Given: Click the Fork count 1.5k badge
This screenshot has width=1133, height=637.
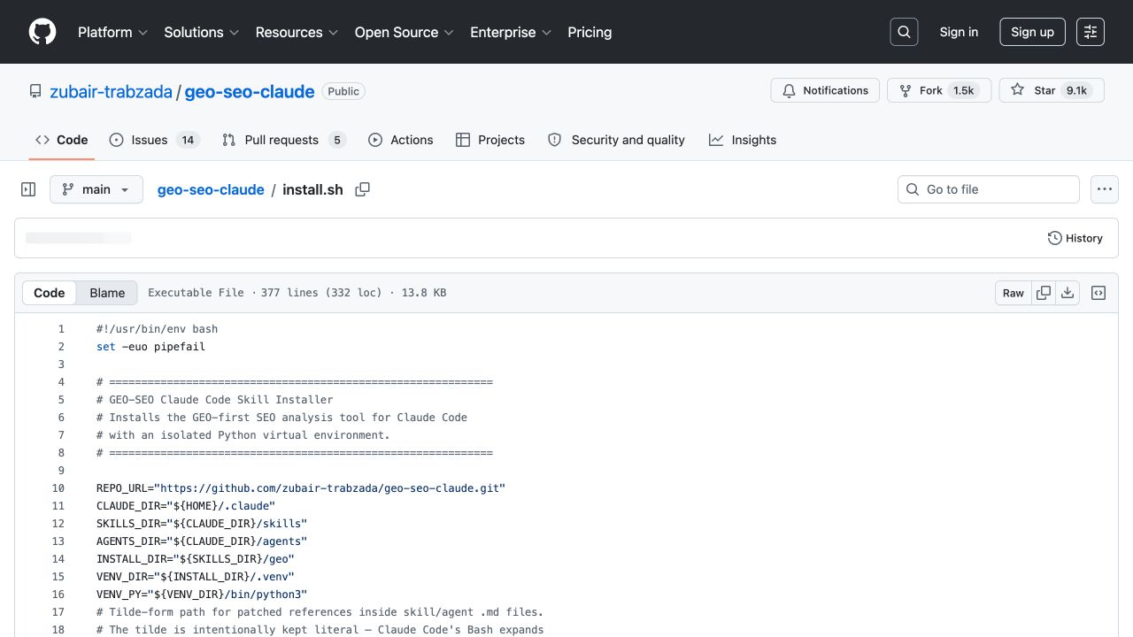Looking at the screenshot, I should (x=963, y=90).
